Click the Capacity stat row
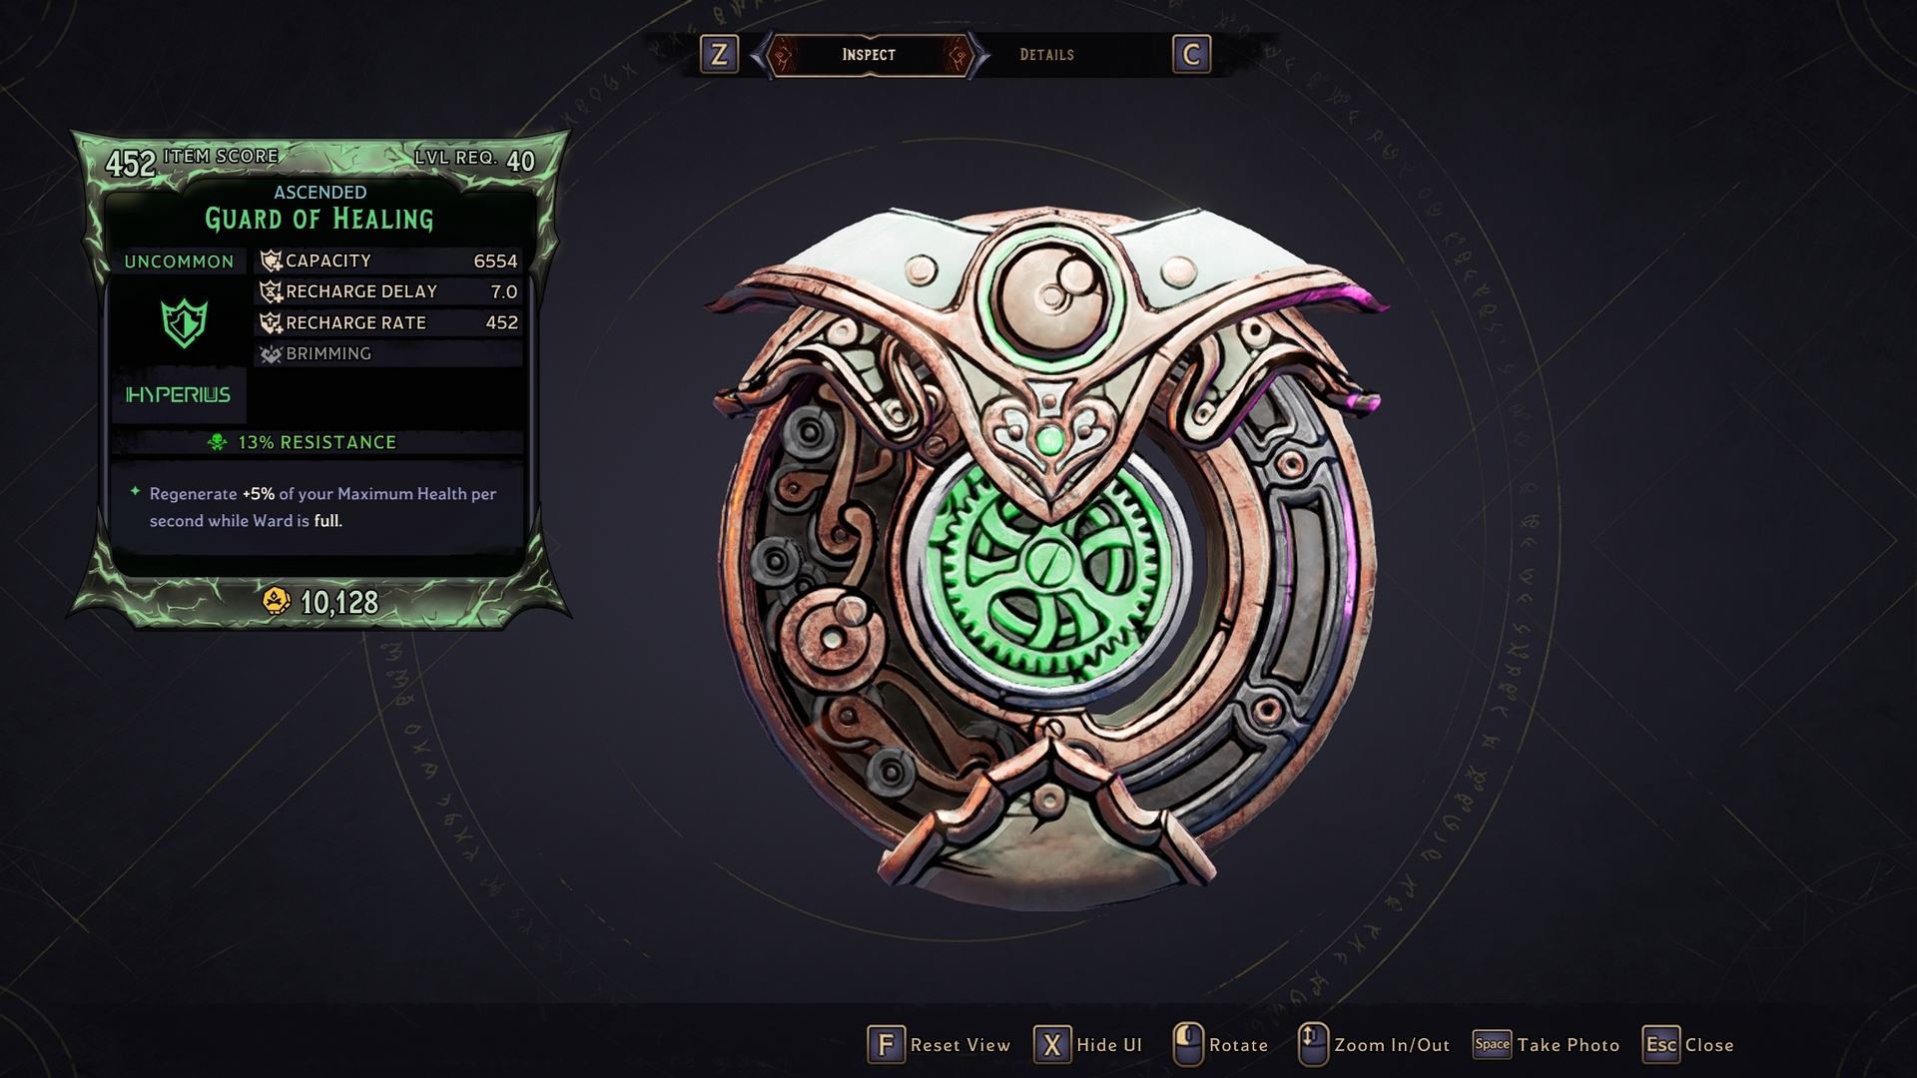Screen dimensions: 1917x1078 388,261
